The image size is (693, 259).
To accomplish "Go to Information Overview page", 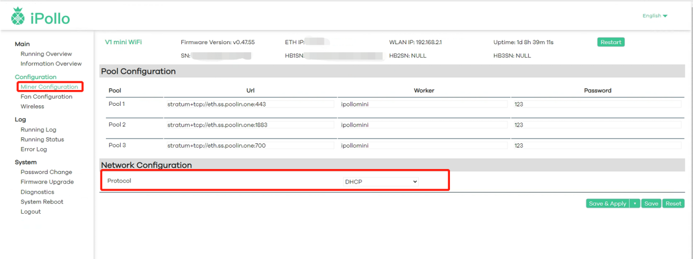I will (x=51, y=64).
